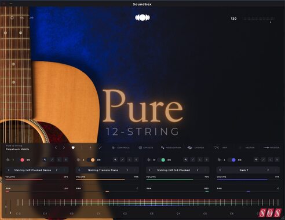Viewport: 285px width, 220px height.
Task: Click layer 4 pencil edit icon
Action: pyautogui.click(x=263, y=160)
